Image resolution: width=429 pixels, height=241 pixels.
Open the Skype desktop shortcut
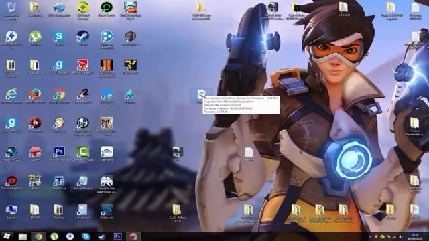tap(59, 38)
